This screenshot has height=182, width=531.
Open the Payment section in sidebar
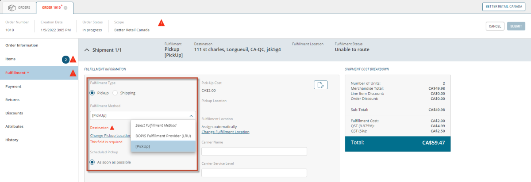click(13, 87)
